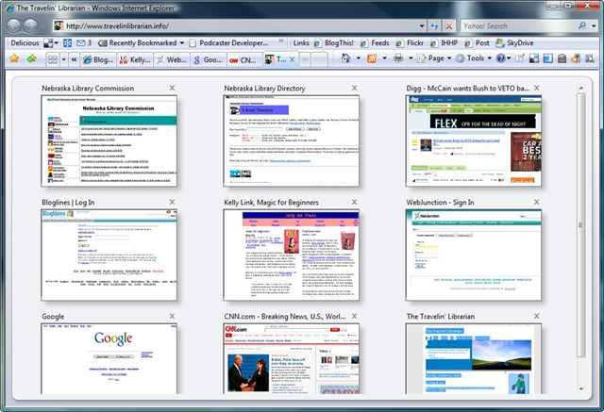Click the orange RSS Feeds icon

point(372,58)
